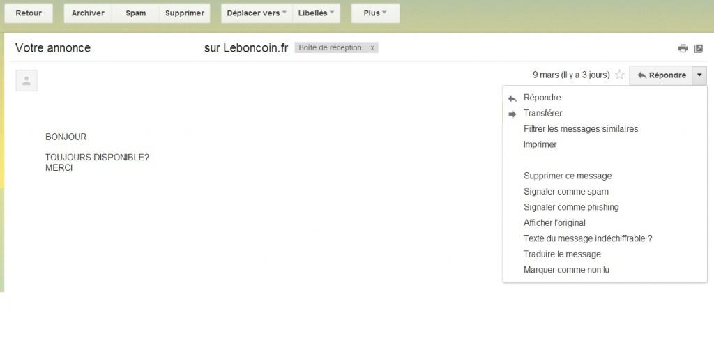Click the date 9 mars (Il y a 3 jours)
The image size is (714, 350).
click(571, 75)
